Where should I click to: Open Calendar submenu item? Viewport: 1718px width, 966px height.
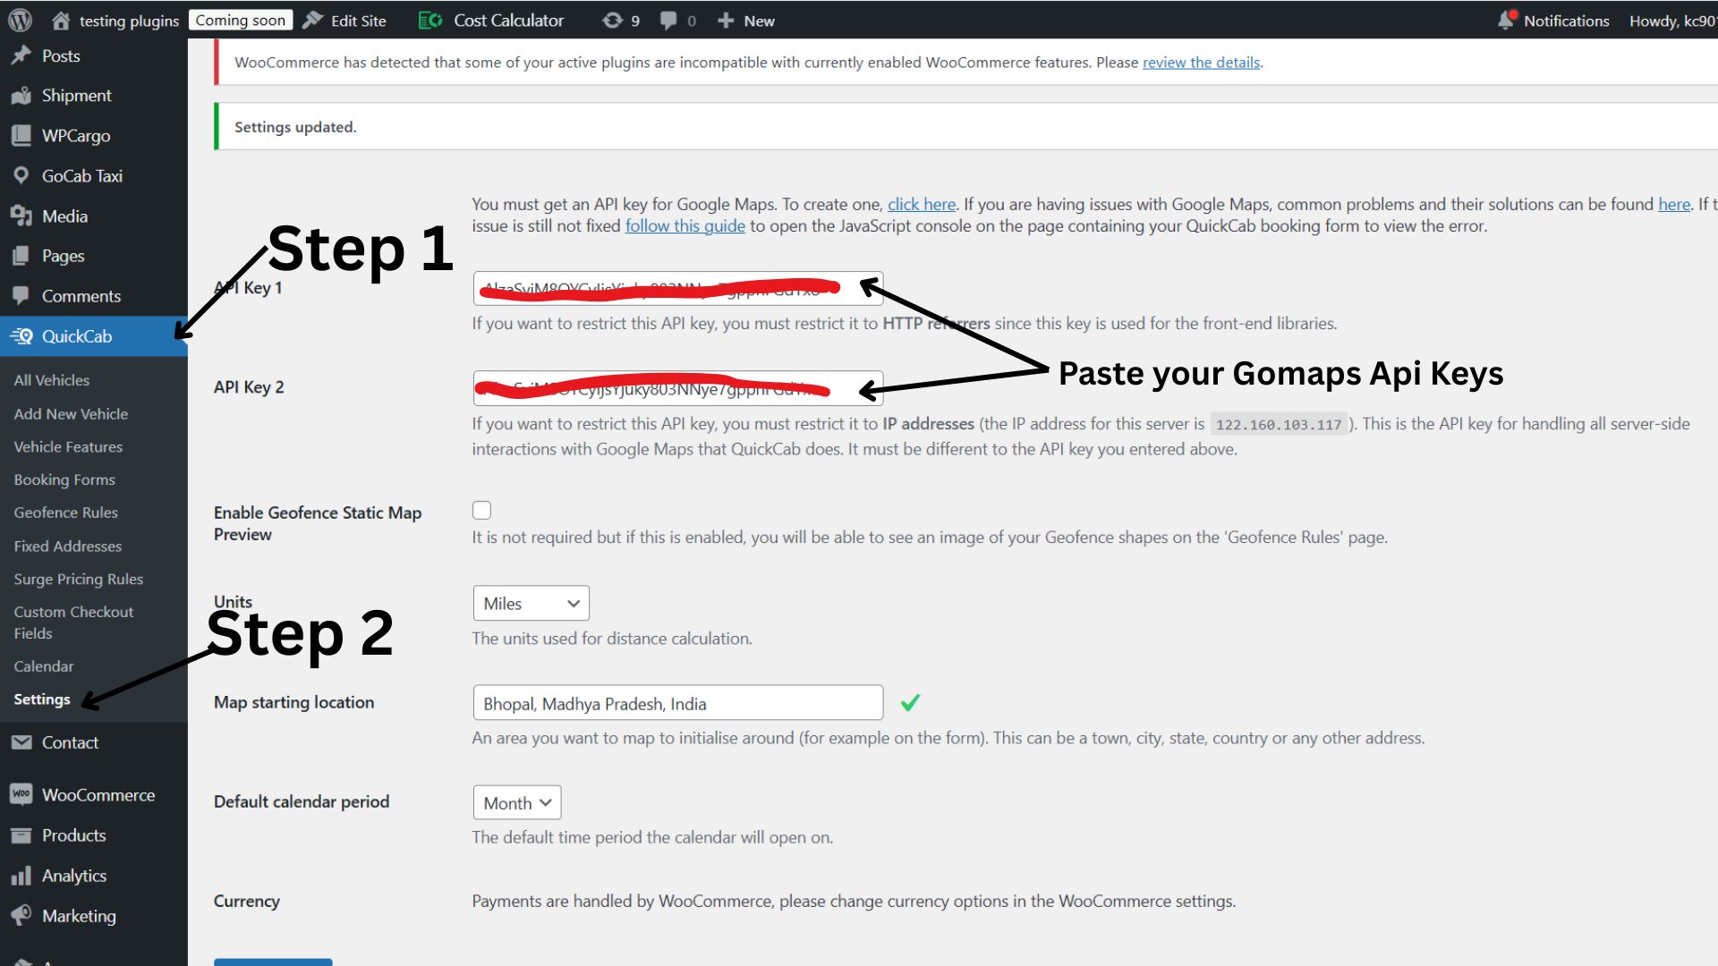point(44,666)
